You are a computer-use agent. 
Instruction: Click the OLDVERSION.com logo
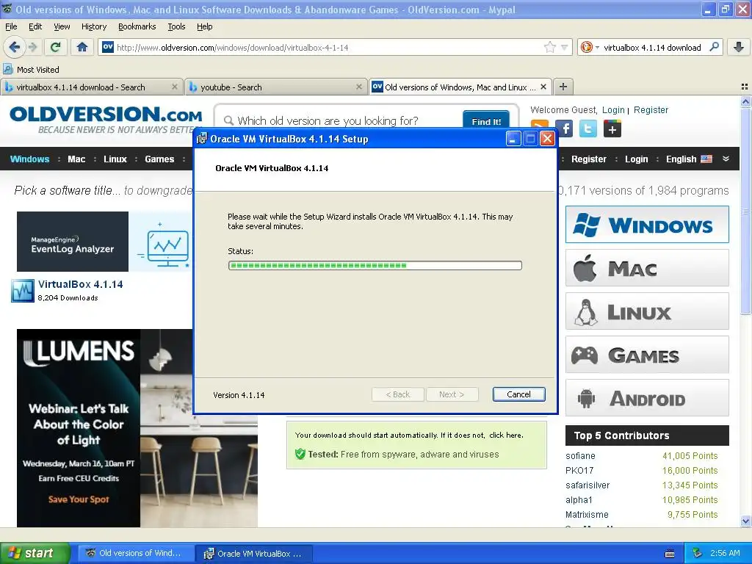tap(106, 115)
